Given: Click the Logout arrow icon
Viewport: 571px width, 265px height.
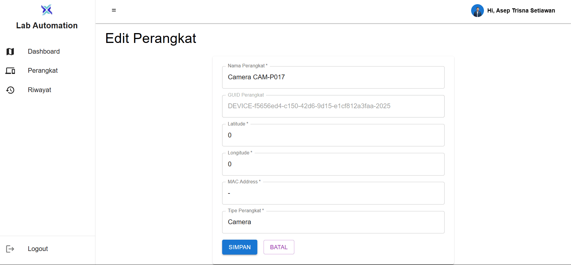Looking at the screenshot, I should click(10, 249).
